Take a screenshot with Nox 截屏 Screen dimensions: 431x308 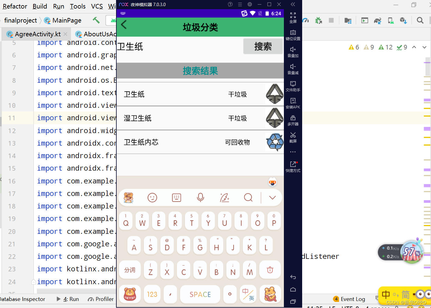293,138
